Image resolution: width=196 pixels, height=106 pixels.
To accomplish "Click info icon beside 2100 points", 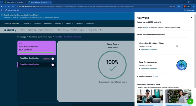I will click(x=161, y=22).
